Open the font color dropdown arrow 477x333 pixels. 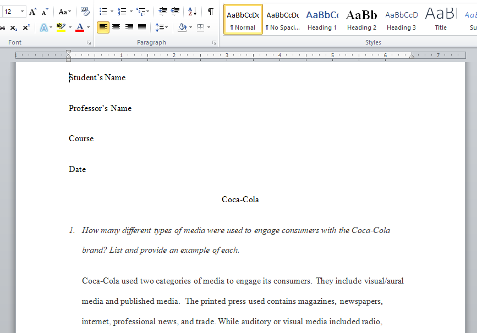pyautogui.click(x=88, y=27)
